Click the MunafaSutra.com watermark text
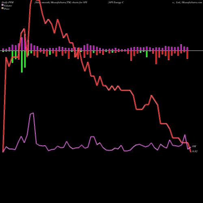Screen dimensions: 203x203 click(192, 2)
